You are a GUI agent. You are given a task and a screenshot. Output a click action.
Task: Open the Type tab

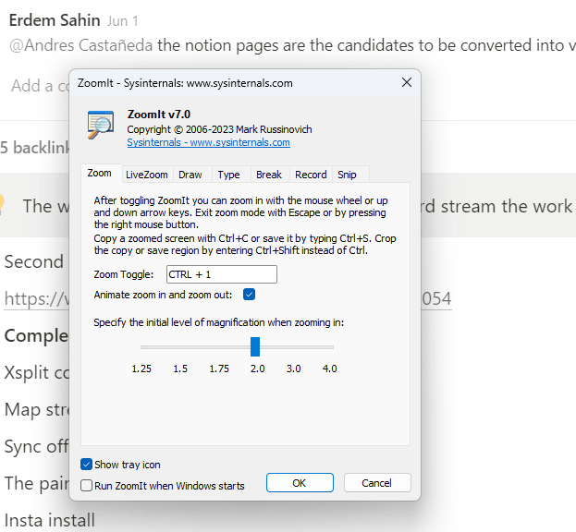tap(228, 175)
